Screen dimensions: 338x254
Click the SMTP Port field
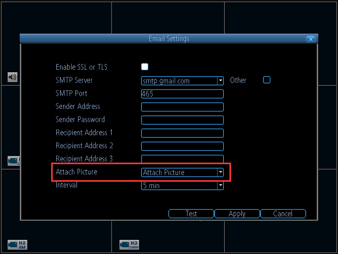pos(182,94)
